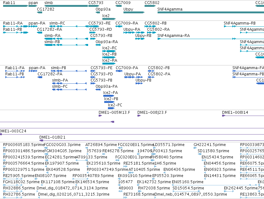The image size is (264, 199).
Task: Open the Ice2 gene label
Action: point(106,15)
